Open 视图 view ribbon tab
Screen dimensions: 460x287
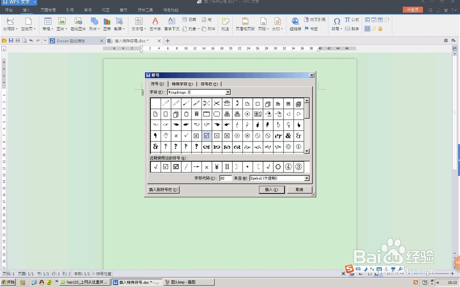tap(106, 10)
